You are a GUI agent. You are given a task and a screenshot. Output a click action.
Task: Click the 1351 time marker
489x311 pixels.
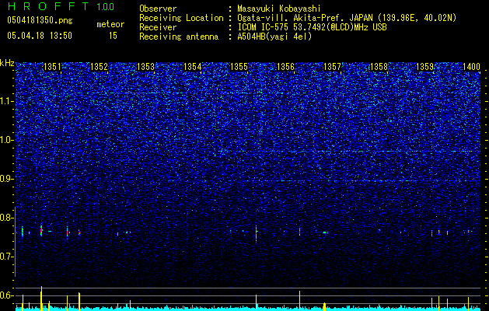(x=52, y=67)
